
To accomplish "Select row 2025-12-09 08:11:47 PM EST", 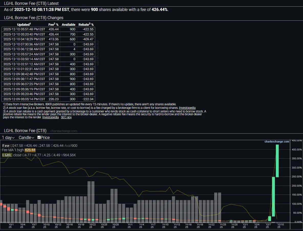I will pos(48,79).
